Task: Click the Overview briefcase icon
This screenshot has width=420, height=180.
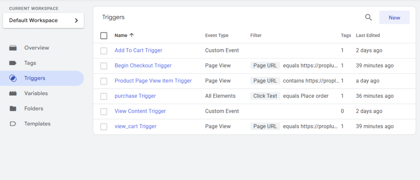Action: coord(13,48)
